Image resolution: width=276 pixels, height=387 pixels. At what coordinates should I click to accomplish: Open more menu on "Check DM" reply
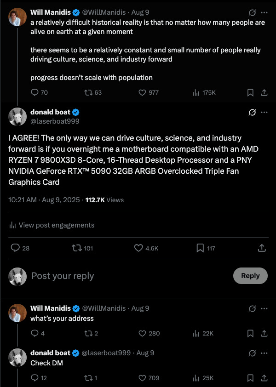(x=264, y=353)
